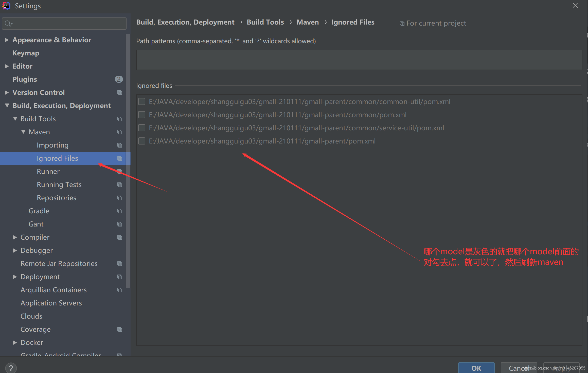Image resolution: width=588 pixels, height=373 pixels.
Task: Click the OK button
Action: click(476, 368)
